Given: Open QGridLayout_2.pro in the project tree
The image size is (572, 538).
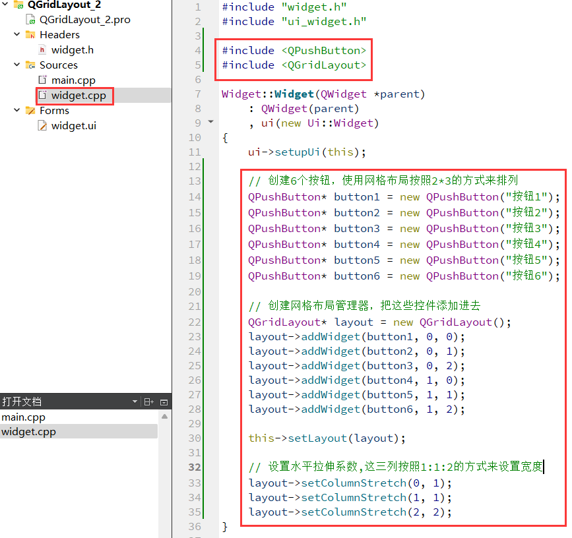Looking at the screenshot, I should point(84,19).
